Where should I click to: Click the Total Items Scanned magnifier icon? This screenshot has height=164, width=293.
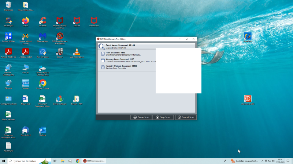(101, 46)
